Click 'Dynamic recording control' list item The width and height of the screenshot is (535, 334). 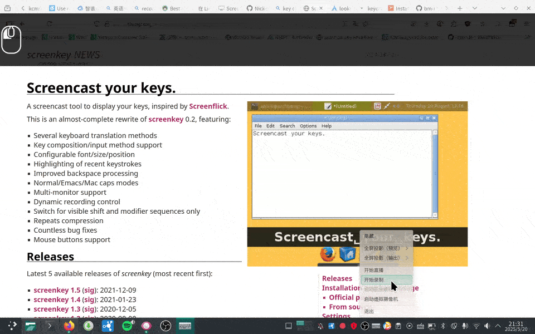tap(77, 202)
